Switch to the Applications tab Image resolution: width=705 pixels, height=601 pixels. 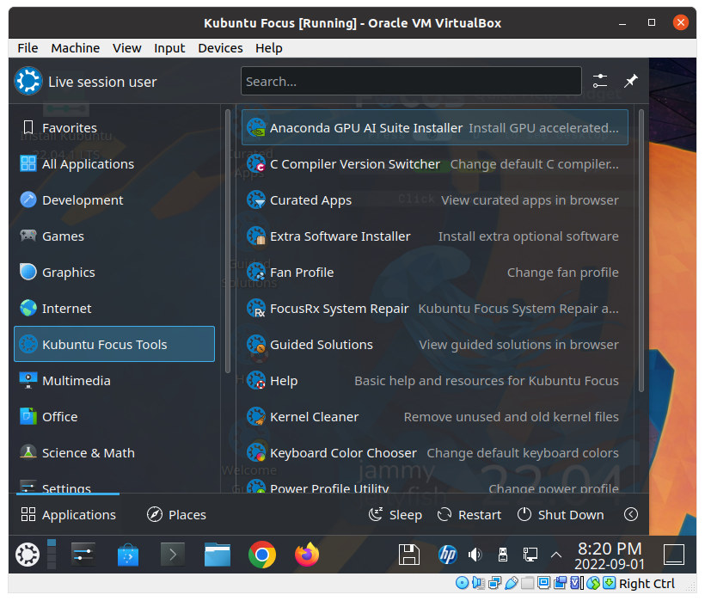pyautogui.click(x=68, y=514)
